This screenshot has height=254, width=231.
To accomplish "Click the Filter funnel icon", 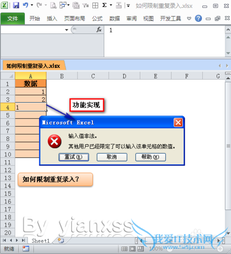I will click(x=85, y=6).
